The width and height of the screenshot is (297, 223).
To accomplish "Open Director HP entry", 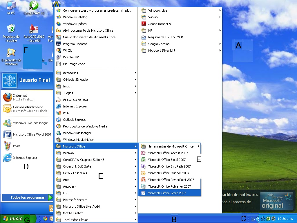I will [x=96, y=57].
